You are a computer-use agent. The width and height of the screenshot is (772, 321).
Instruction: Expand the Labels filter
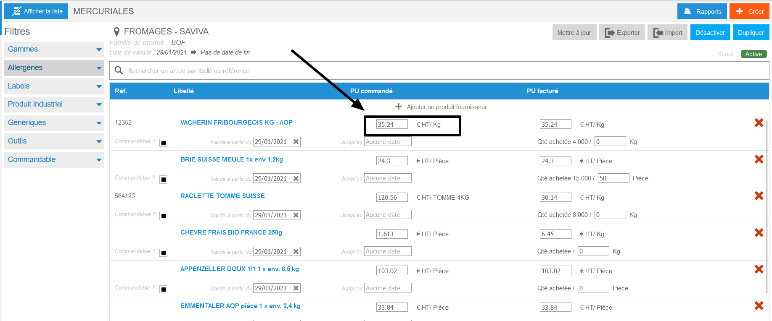(x=54, y=86)
